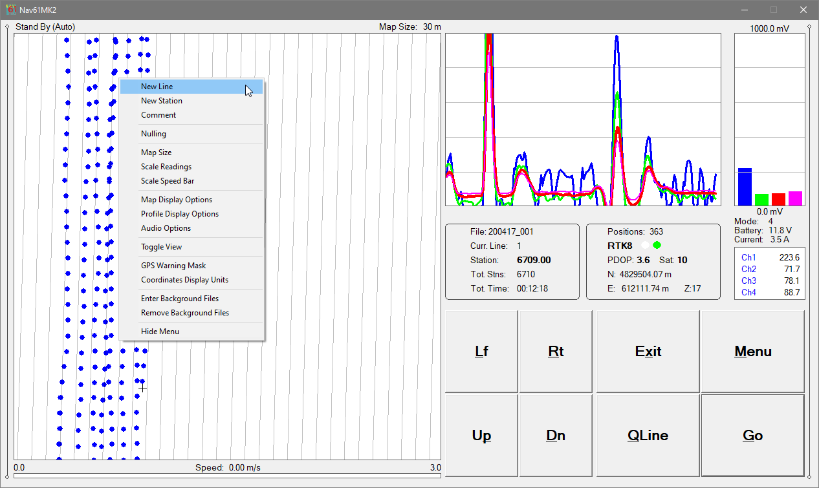Click the Nav61MK2 title bar app icon
The height and width of the screenshot is (488, 819).
[x=10, y=10]
